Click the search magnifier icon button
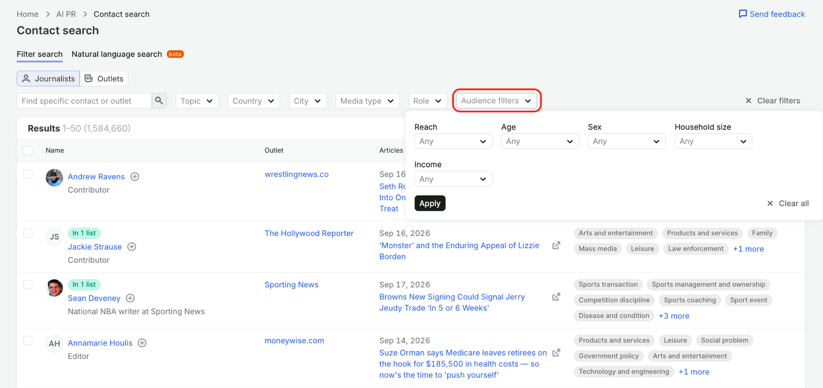The width and height of the screenshot is (823, 388). point(159,101)
